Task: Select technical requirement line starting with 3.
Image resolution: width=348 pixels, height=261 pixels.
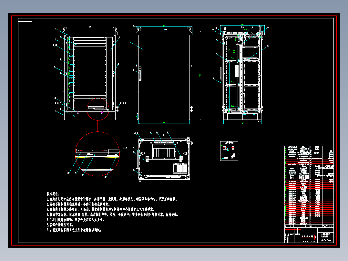Action: click(101, 209)
